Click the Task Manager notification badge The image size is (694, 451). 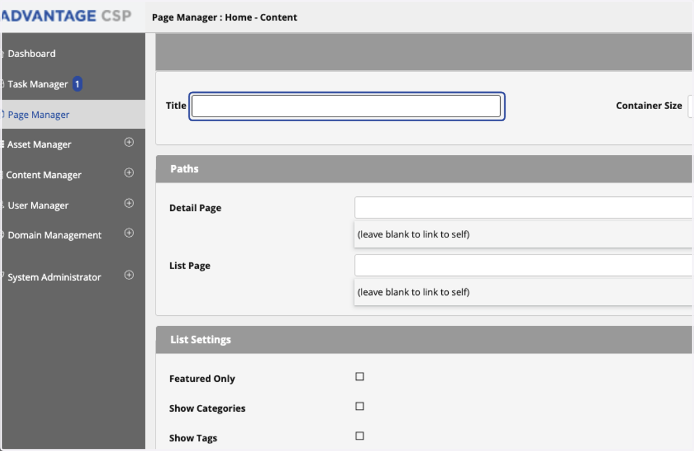pos(77,84)
